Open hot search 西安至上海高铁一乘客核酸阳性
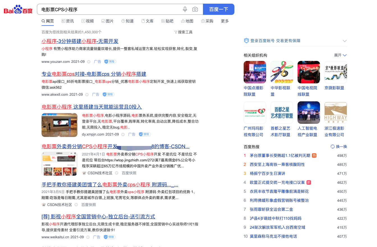 click(277, 164)
